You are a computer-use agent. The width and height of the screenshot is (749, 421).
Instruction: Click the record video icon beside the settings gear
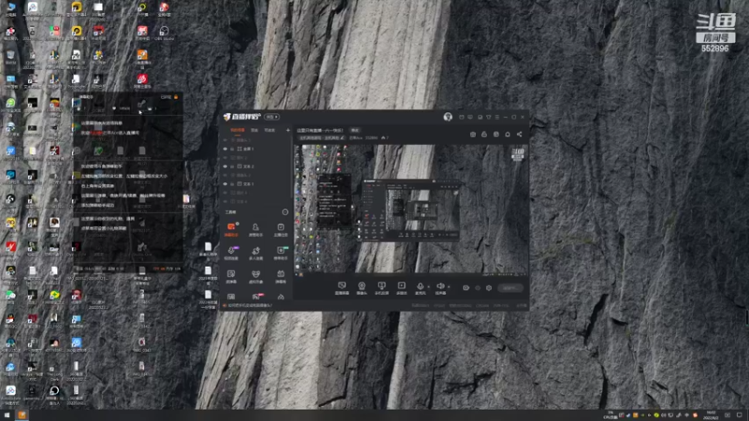tap(466, 288)
